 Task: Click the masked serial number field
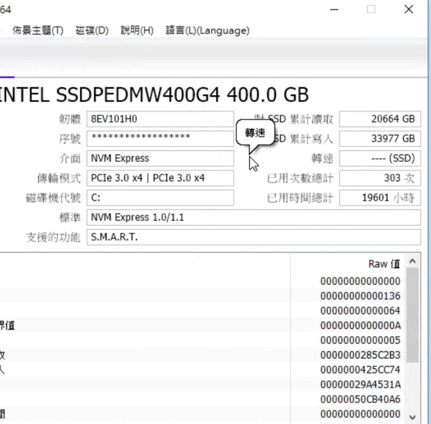tap(160, 138)
